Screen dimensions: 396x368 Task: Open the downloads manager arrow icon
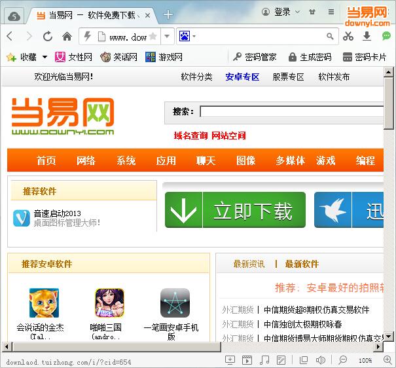click(367, 37)
